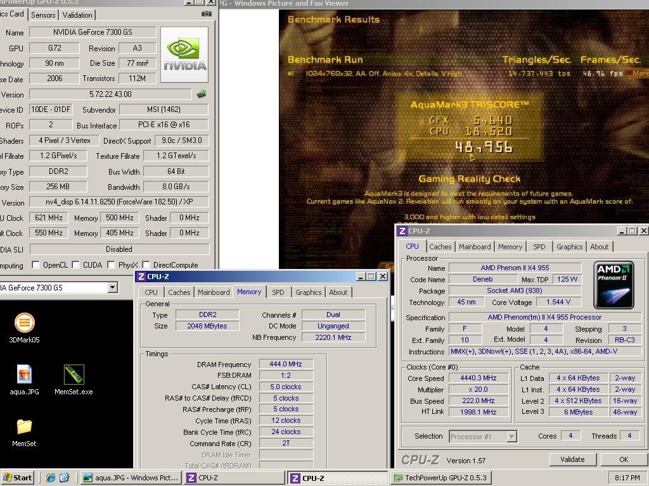Click the Level 3 cache value 6 MBytes
The image size is (649, 486).
click(579, 412)
